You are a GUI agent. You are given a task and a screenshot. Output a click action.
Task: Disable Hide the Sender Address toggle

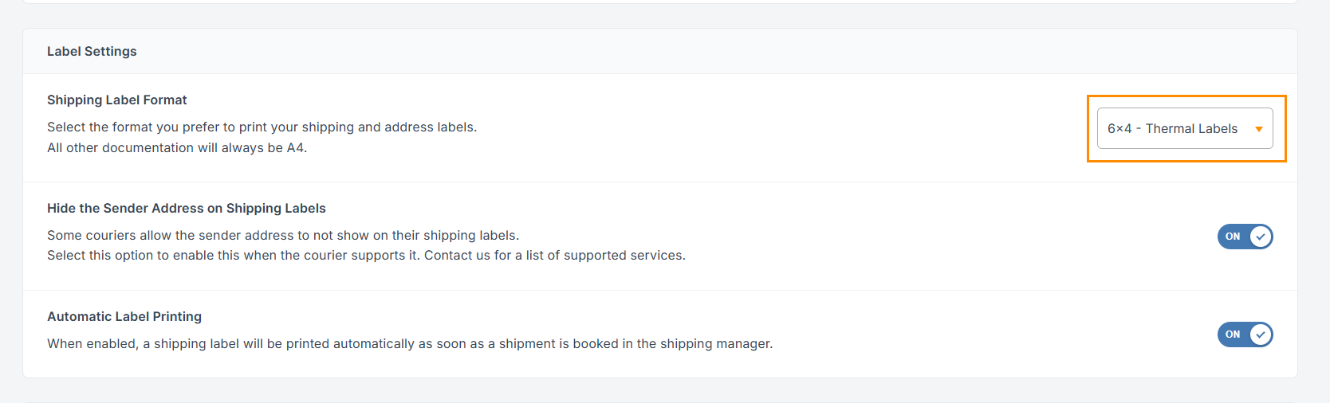pyautogui.click(x=1245, y=237)
